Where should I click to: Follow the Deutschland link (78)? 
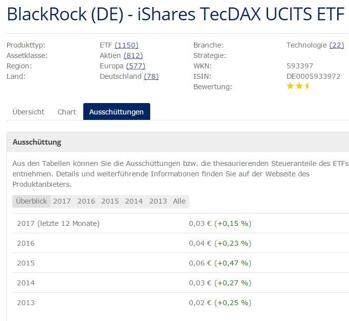(151, 76)
